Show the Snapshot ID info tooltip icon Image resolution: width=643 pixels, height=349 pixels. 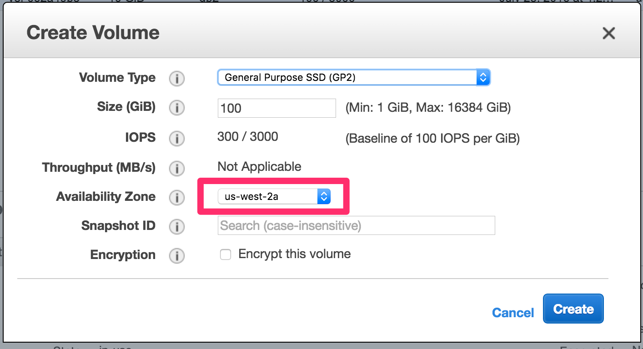(177, 227)
